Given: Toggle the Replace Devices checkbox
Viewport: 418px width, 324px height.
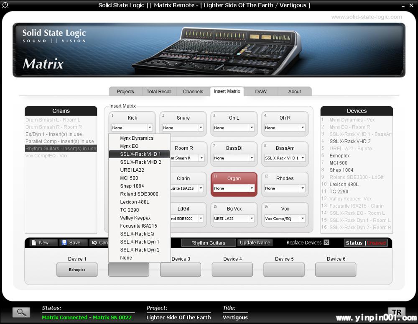Looking at the screenshot, I should 326,243.
